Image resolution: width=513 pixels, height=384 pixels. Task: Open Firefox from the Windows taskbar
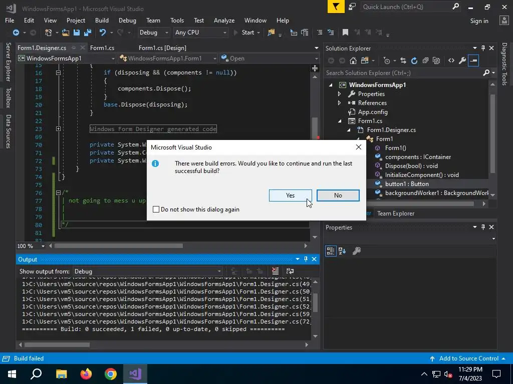point(86,373)
